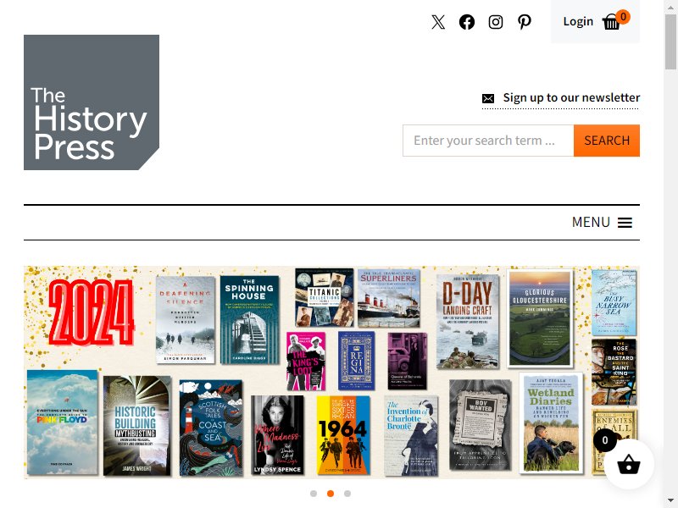Open the shopping basket in the header

coord(611,22)
